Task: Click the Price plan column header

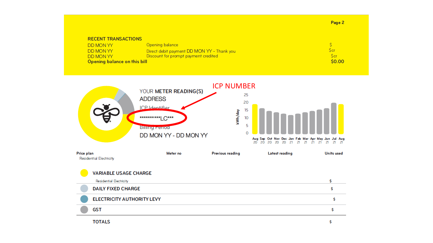Action: pyautogui.click(x=85, y=153)
